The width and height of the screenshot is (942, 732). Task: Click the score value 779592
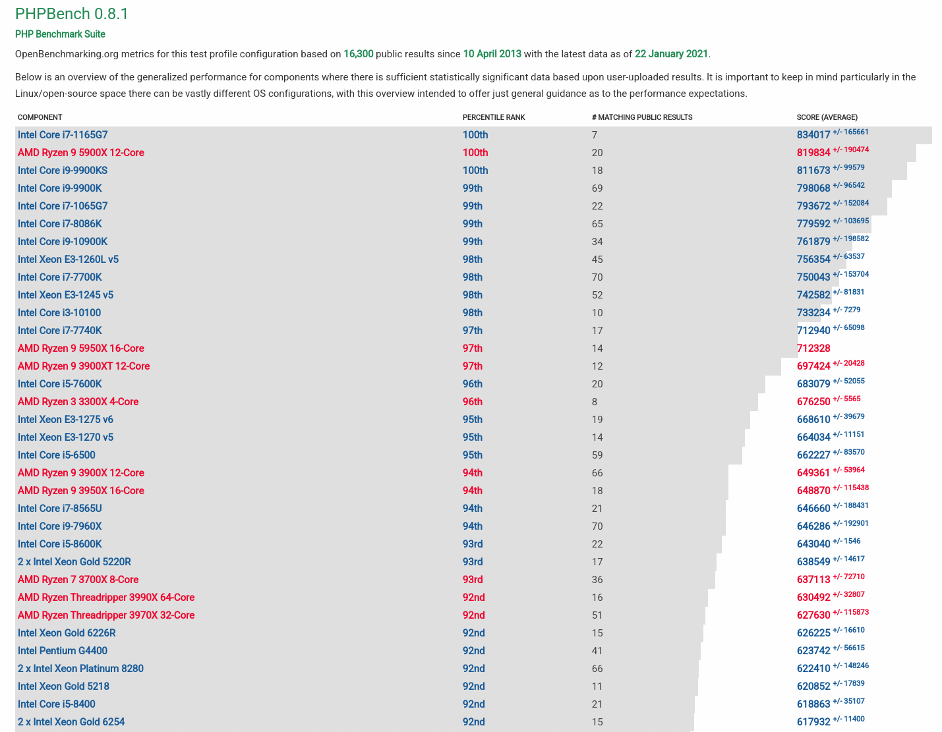813,224
